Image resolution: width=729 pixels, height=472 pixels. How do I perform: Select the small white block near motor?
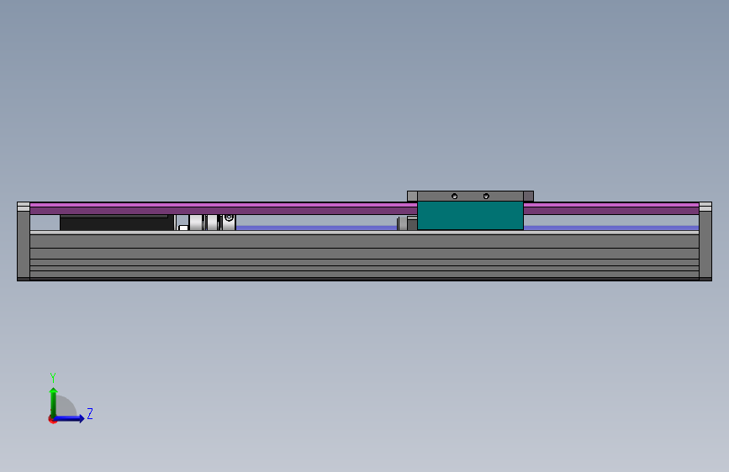(x=183, y=228)
